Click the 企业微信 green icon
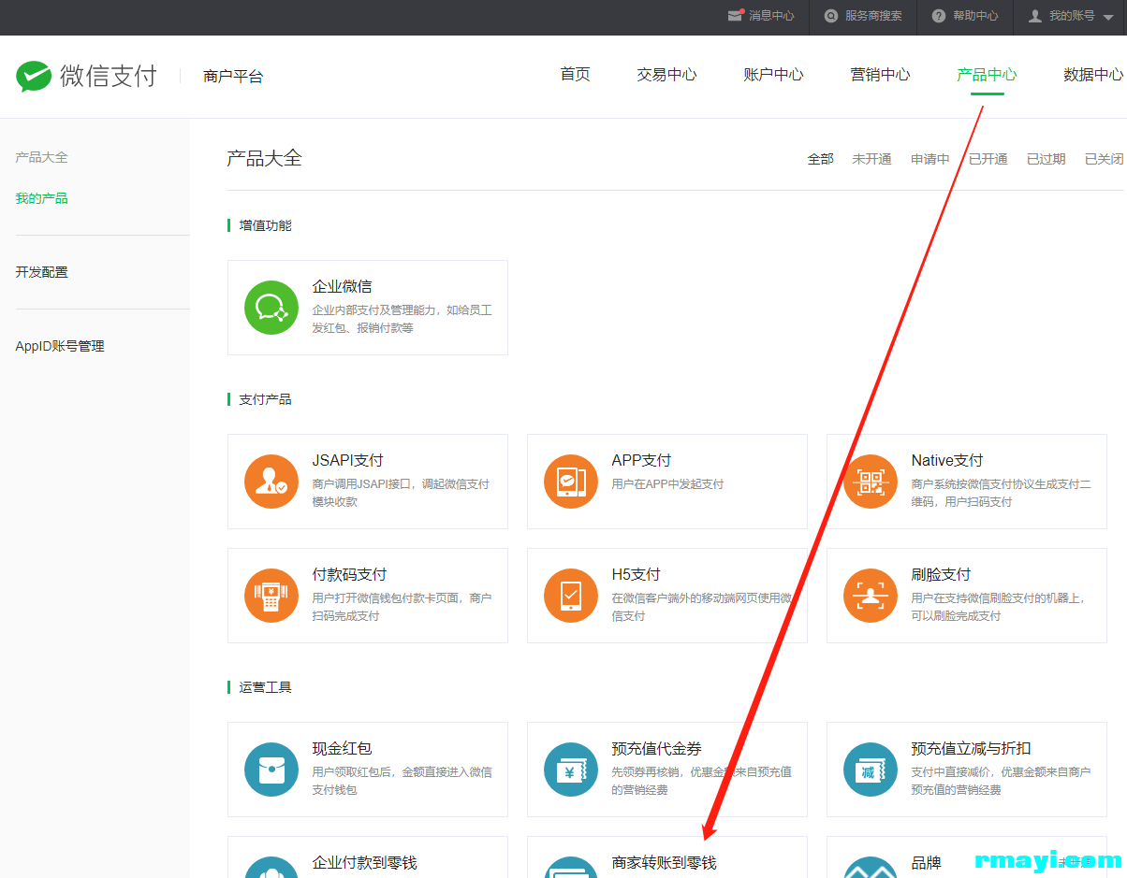The width and height of the screenshot is (1127, 878). point(271,307)
